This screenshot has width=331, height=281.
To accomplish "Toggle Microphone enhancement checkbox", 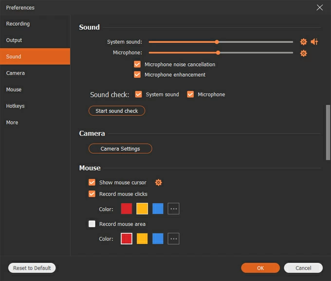I will (137, 75).
